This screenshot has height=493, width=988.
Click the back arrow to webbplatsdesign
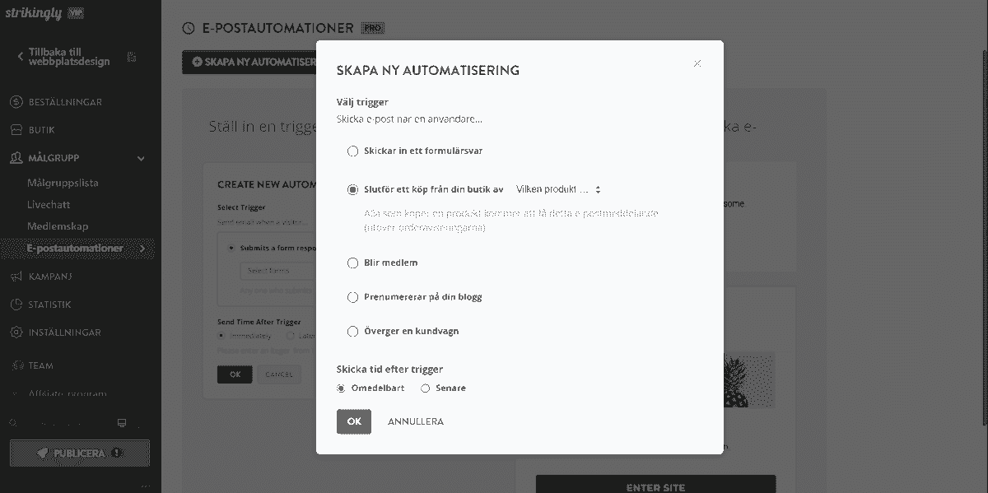click(21, 57)
